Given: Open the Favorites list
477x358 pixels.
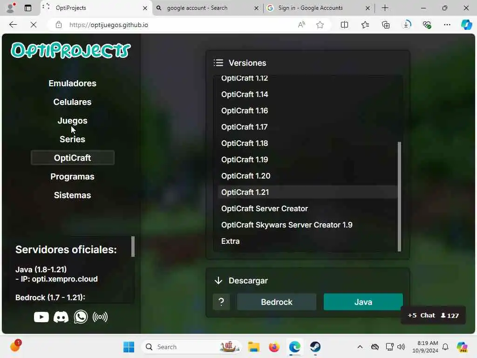Looking at the screenshot, I should tap(365, 25).
